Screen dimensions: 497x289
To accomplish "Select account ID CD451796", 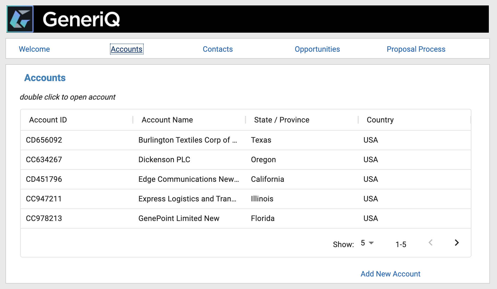I will pyautogui.click(x=44, y=179).
